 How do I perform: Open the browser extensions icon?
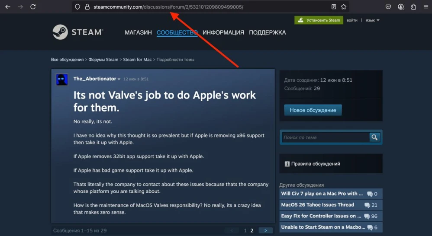(413, 7)
